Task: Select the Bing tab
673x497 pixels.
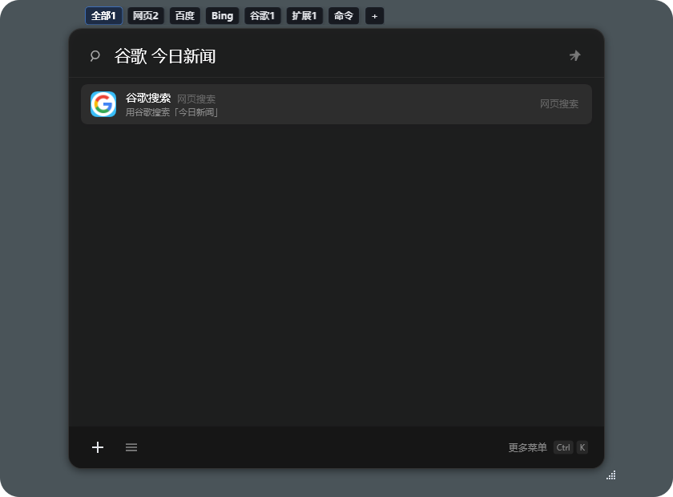Action: click(x=221, y=15)
